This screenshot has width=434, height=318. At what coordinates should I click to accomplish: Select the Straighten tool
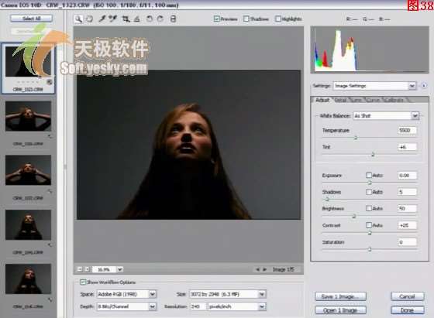point(136,19)
